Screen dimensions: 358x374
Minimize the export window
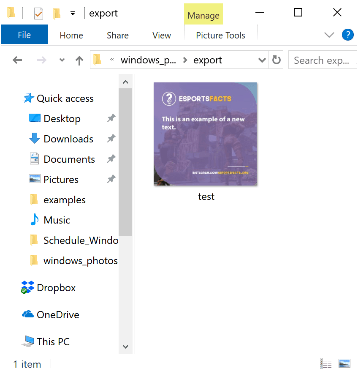coord(260,12)
